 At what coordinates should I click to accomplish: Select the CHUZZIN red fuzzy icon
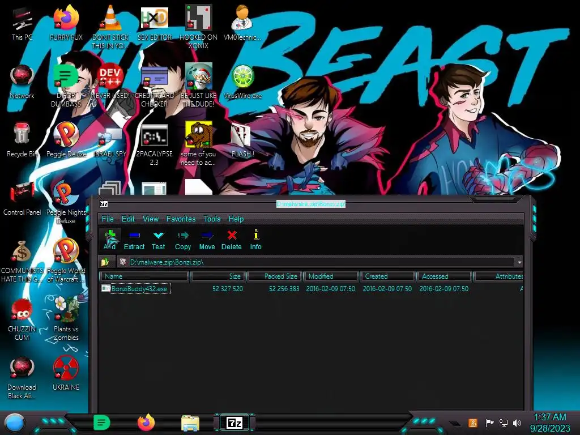22,318
